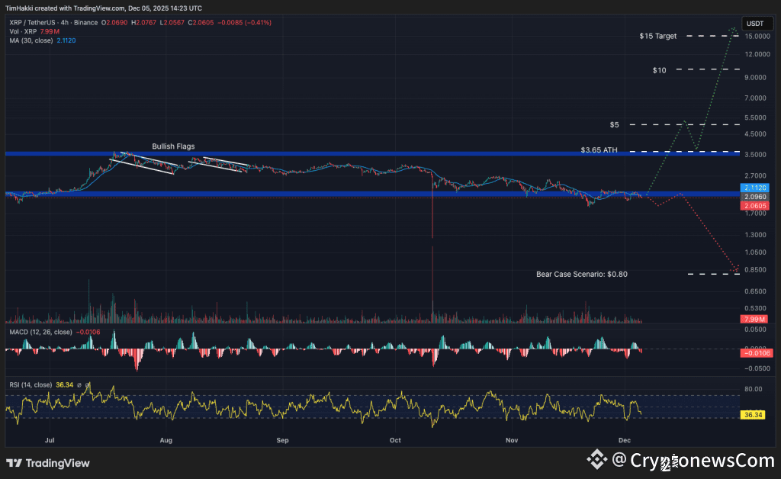This screenshot has width=781, height=479.
Task: Click the Vol · XRP legend label
Action: point(23,32)
